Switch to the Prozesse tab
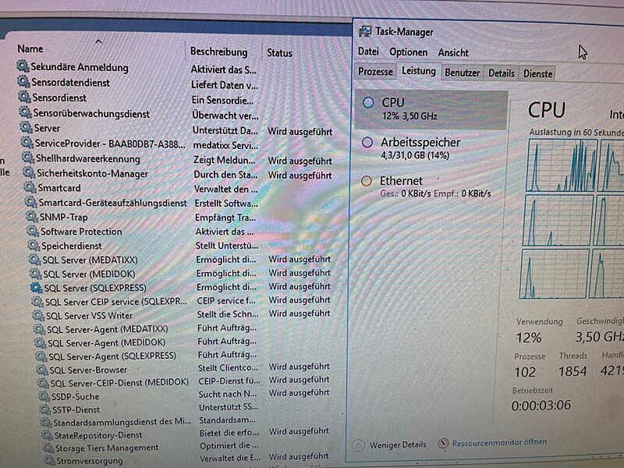The width and height of the screenshot is (624, 468). pyautogui.click(x=375, y=72)
